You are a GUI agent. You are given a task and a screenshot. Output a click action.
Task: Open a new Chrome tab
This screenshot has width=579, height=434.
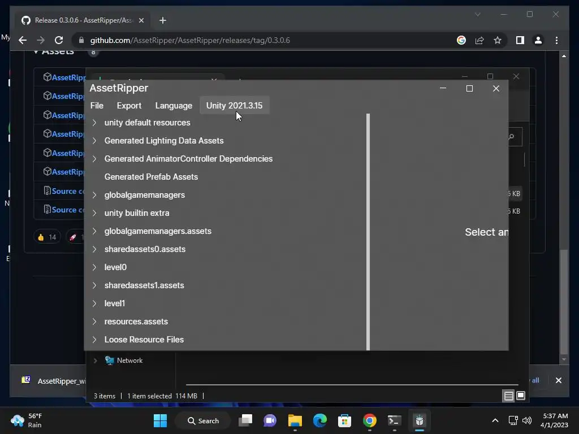[x=163, y=20]
